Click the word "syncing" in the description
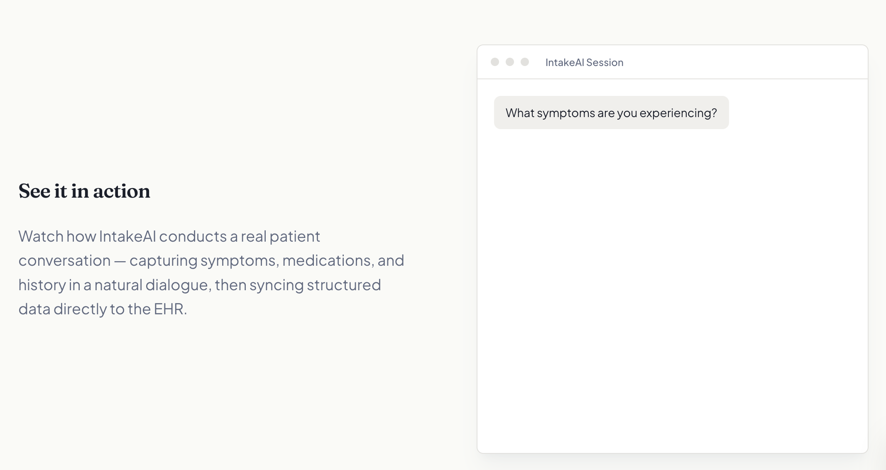886x470 pixels. (x=277, y=285)
